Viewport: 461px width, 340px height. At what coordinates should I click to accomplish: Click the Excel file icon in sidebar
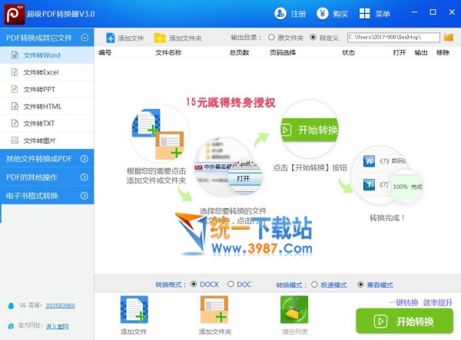click(x=15, y=72)
